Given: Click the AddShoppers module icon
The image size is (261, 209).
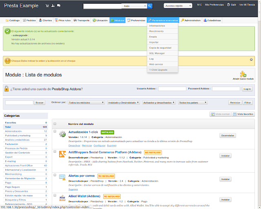Looking at the screenshot, I should (62, 154).
